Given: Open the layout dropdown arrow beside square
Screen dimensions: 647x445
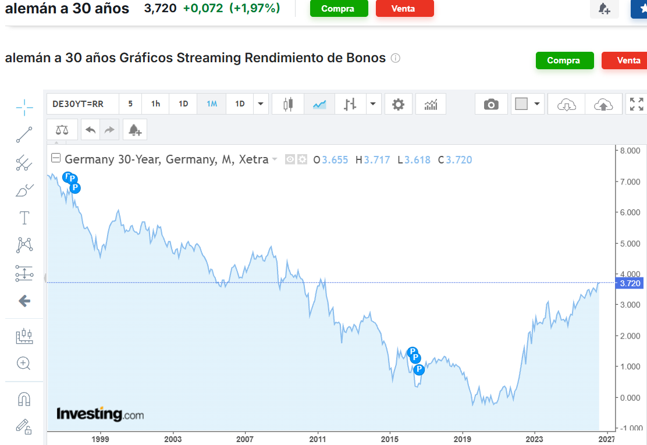Looking at the screenshot, I should tap(537, 104).
